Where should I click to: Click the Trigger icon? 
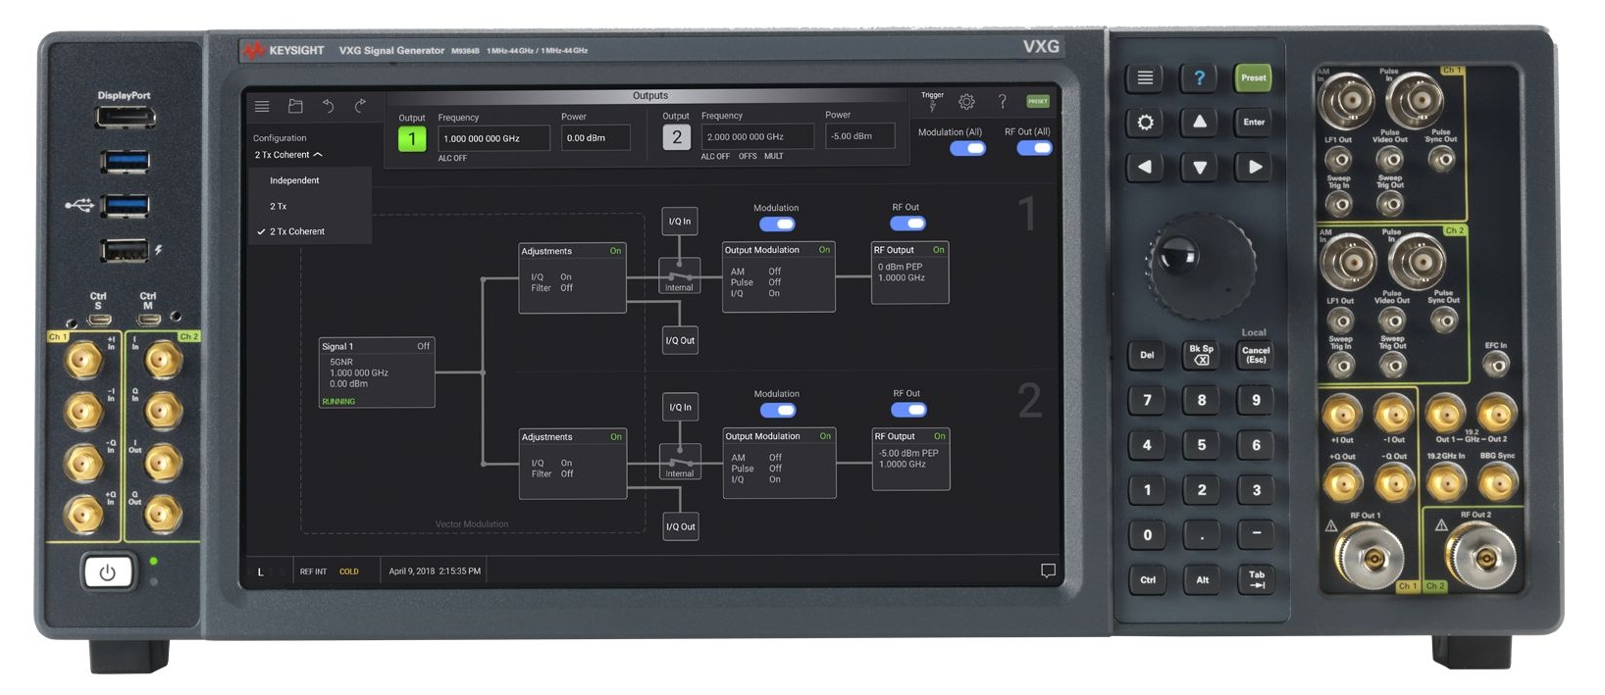click(x=932, y=101)
